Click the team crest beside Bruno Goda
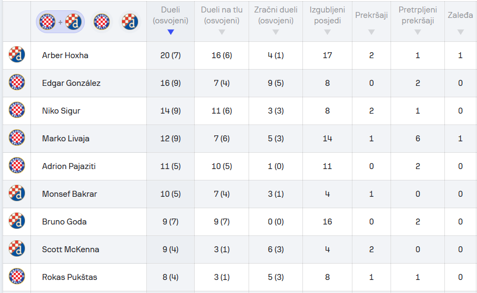This screenshot has height=293, width=477. pyautogui.click(x=17, y=221)
